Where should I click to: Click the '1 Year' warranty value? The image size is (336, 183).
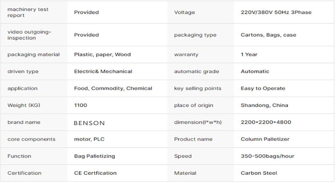click(x=249, y=55)
